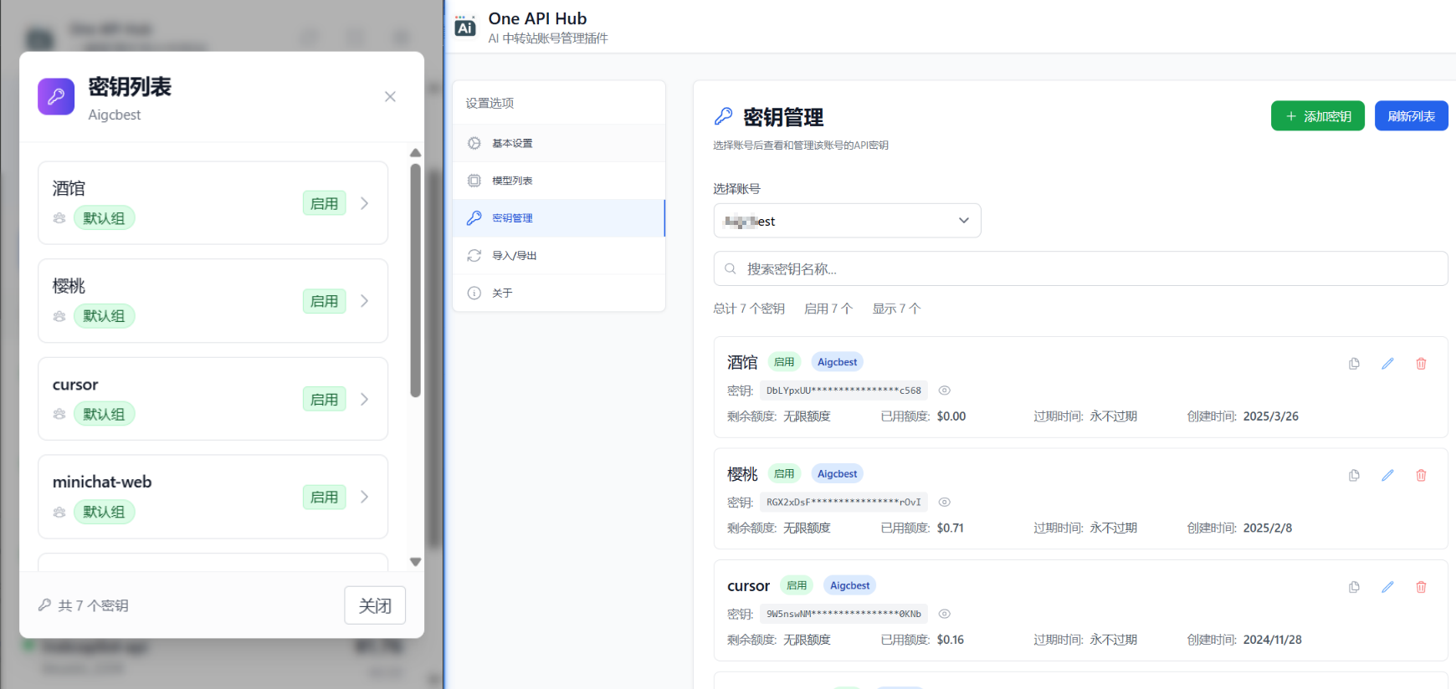Select the 密钥管理 settings section
This screenshot has width=1456, height=689.
click(559, 218)
